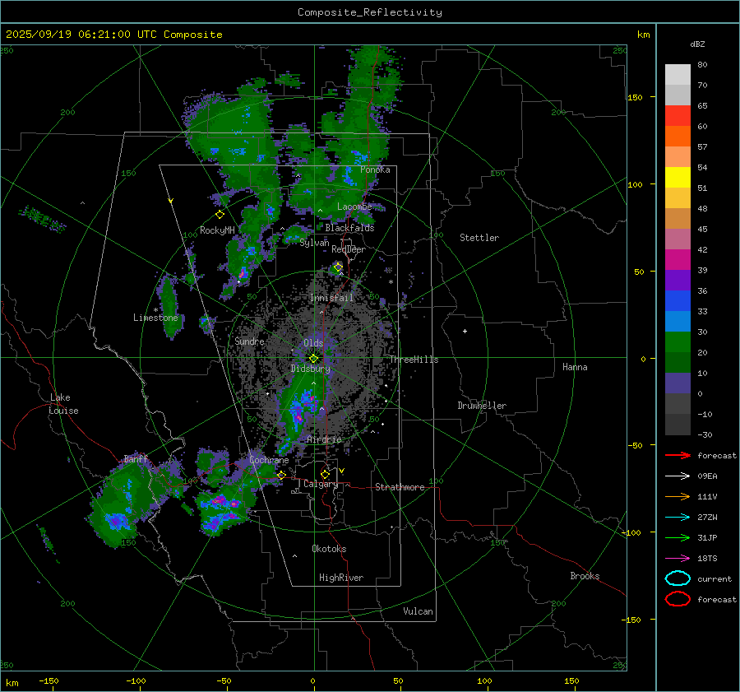The image size is (740, 692).
Task: Click the yellow diamond marker near Red Deer
Action: coord(338,267)
